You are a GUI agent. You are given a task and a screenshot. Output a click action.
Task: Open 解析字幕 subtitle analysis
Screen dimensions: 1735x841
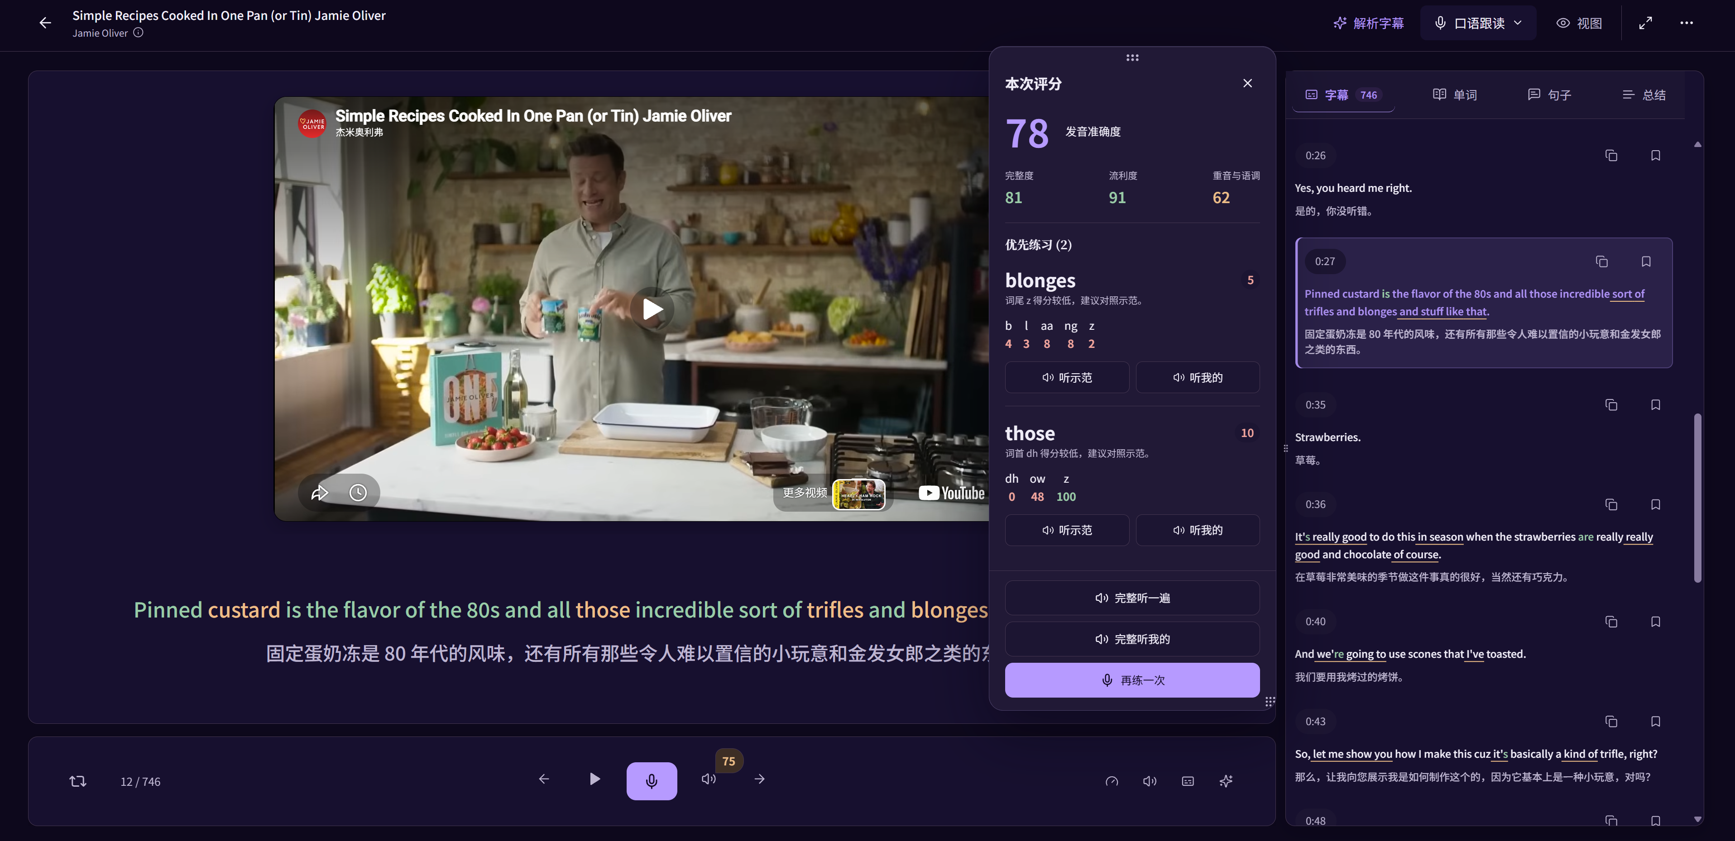click(x=1368, y=23)
